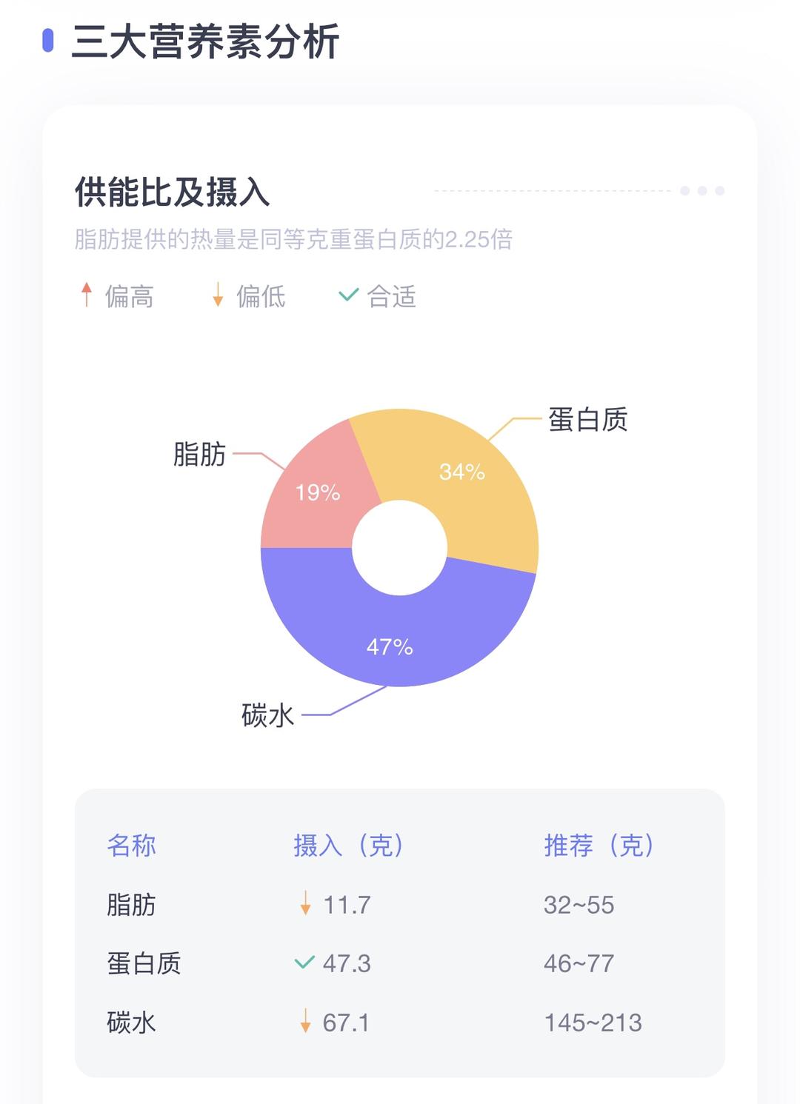Screen dimensions: 800x1104
Task: Click the blue bar beside 三大营养素分析
Action: 48,41
